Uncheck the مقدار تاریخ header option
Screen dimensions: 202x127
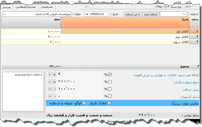(x=109, y=103)
